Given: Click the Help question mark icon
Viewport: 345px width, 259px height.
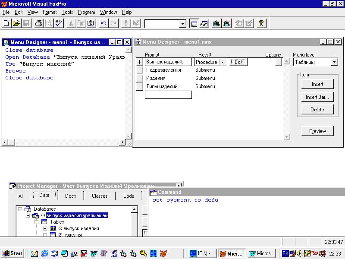Looking at the screenshot, I should [x=261, y=23].
